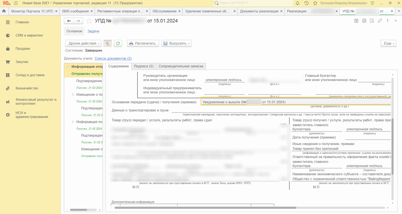Switch to the 'Подписи (2)' tab

pos(144,66)
